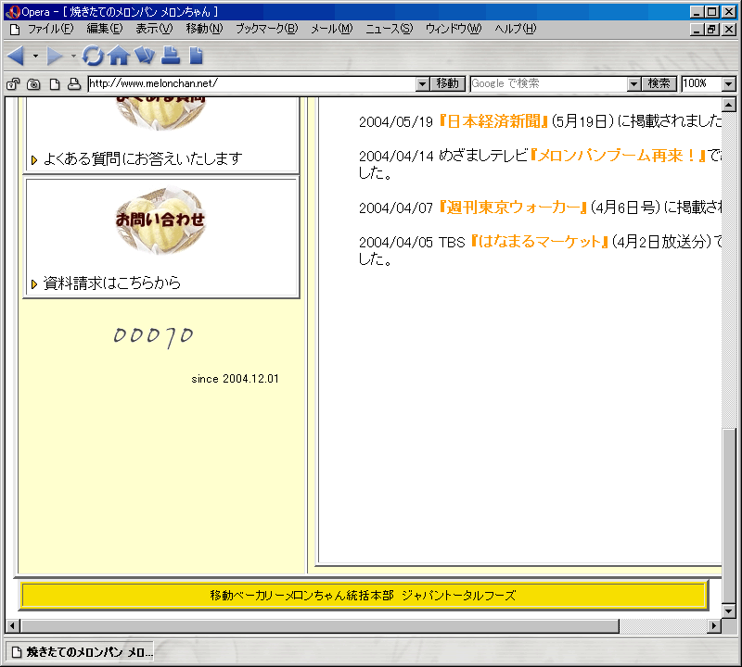The image size is (742, 667).
Task: Expand the Google search field dropdown
Action: 634,84
